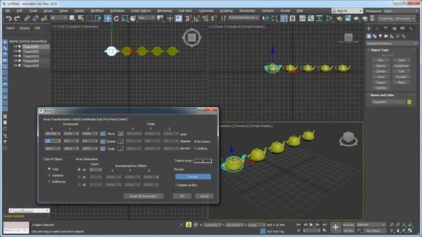Toggle the Angle Snap icon
Image resolution: width=422 pixels, height=237 pixels.
[196, 18]
